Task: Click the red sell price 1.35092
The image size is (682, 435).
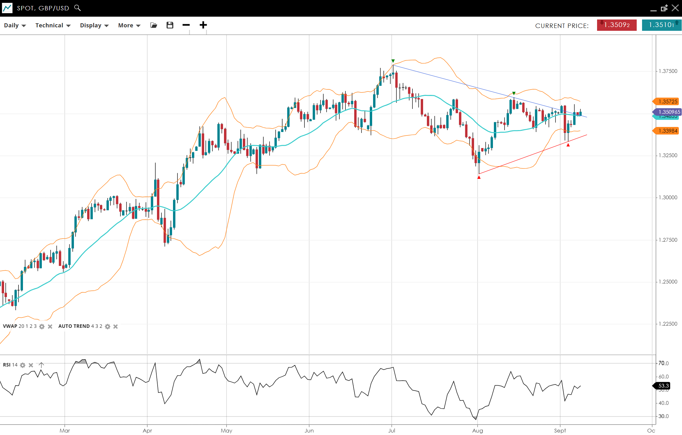Action: tap(617, 25)
